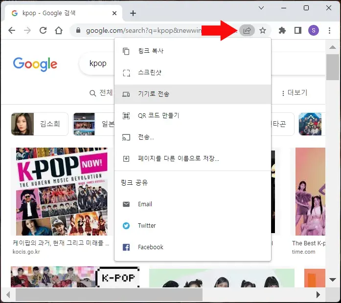Click the 일본 suggestion chip
Viewport: 341px width, 303px height.
coord(94,124)
